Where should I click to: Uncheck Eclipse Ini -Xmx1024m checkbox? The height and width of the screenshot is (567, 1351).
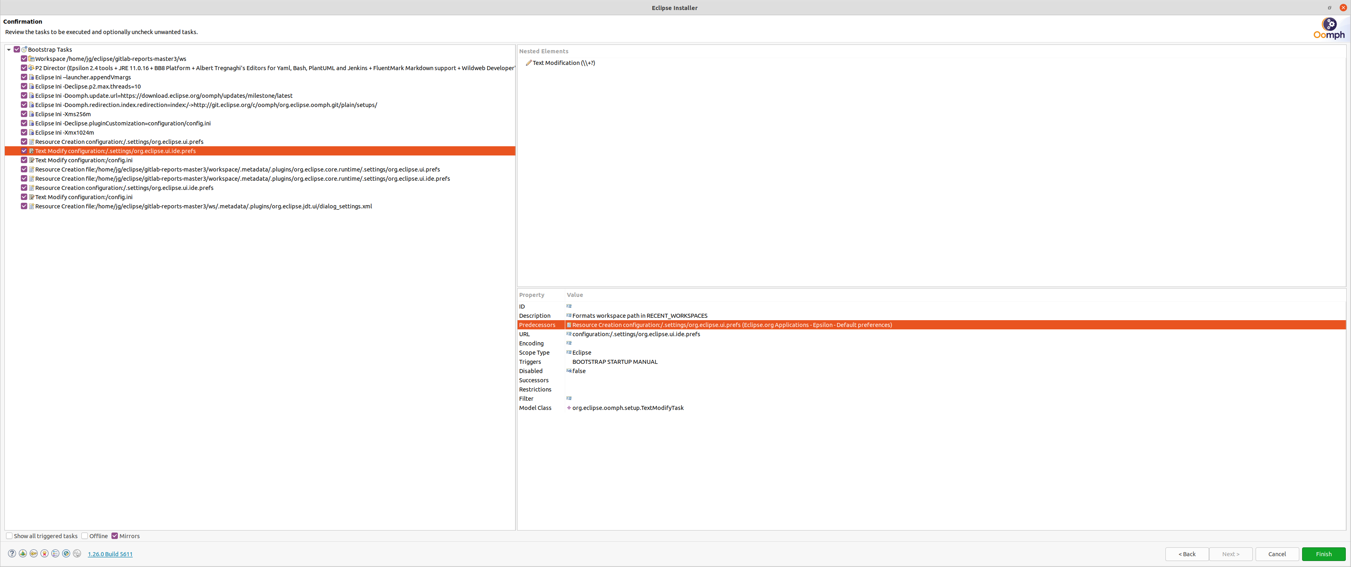[24, 132]
